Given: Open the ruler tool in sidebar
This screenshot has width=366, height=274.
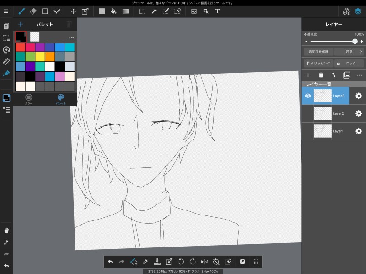Looking at the screenshot, I should pos(6,62).
